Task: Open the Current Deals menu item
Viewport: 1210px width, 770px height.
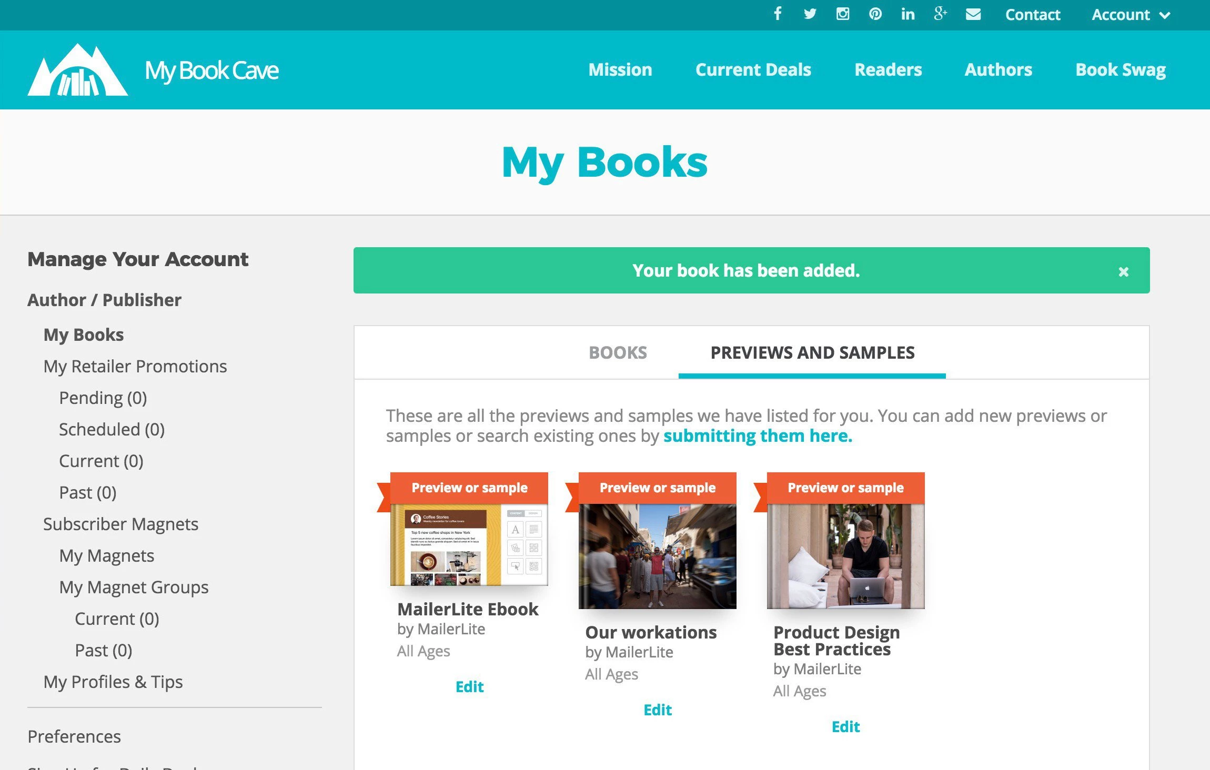Action: pos(753,70)
